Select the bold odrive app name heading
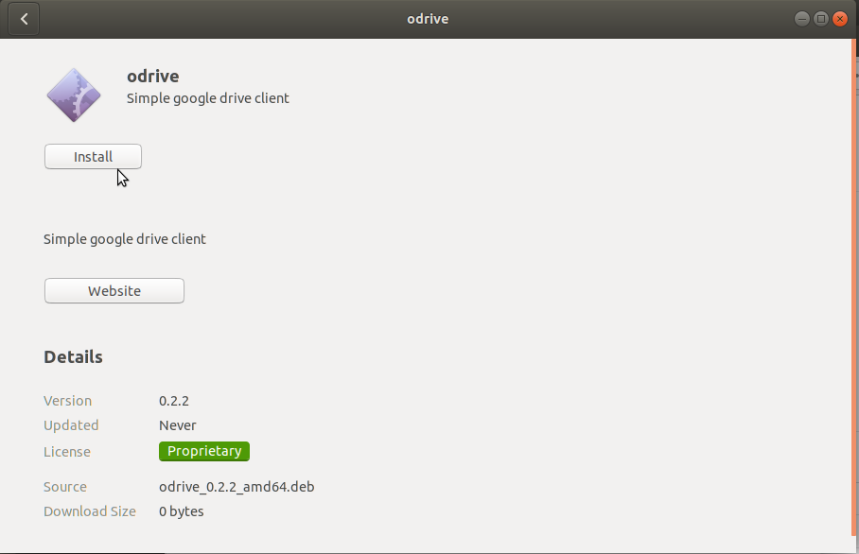Image resolution: width=859 pixels, height=554 pixels. point(153,76)
